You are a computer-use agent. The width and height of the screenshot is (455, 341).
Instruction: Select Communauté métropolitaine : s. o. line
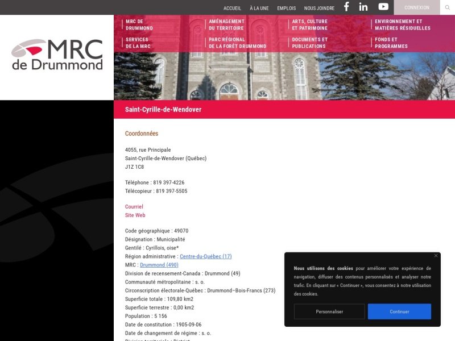(165, 282)
